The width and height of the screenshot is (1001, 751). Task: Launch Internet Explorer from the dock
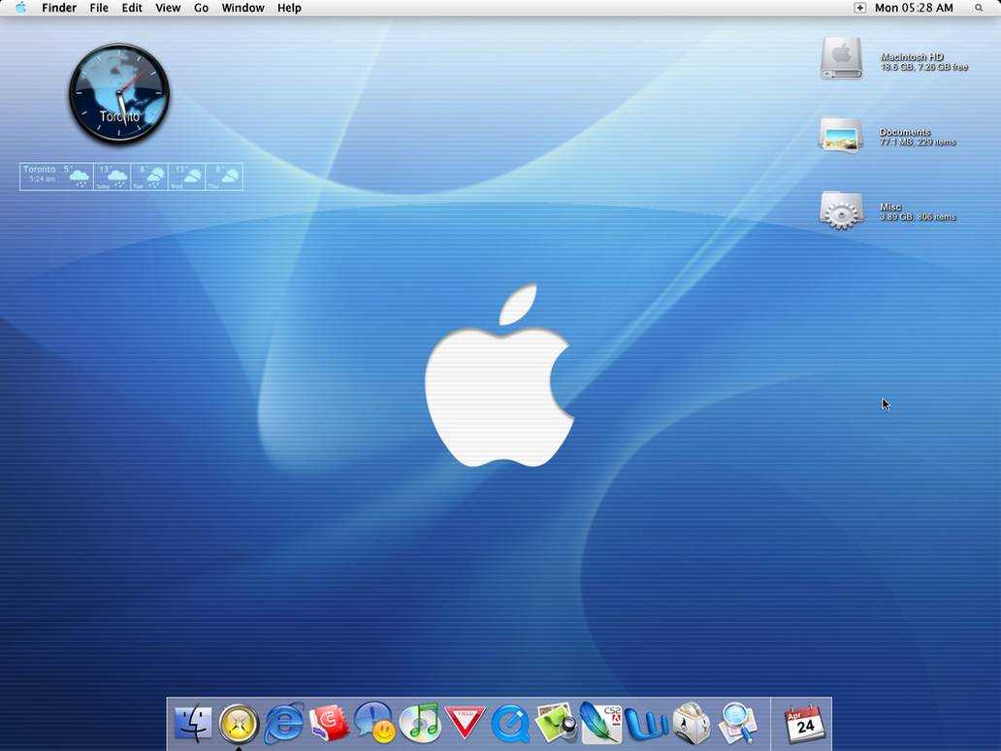pyautogui.click(x=283, y=724)
